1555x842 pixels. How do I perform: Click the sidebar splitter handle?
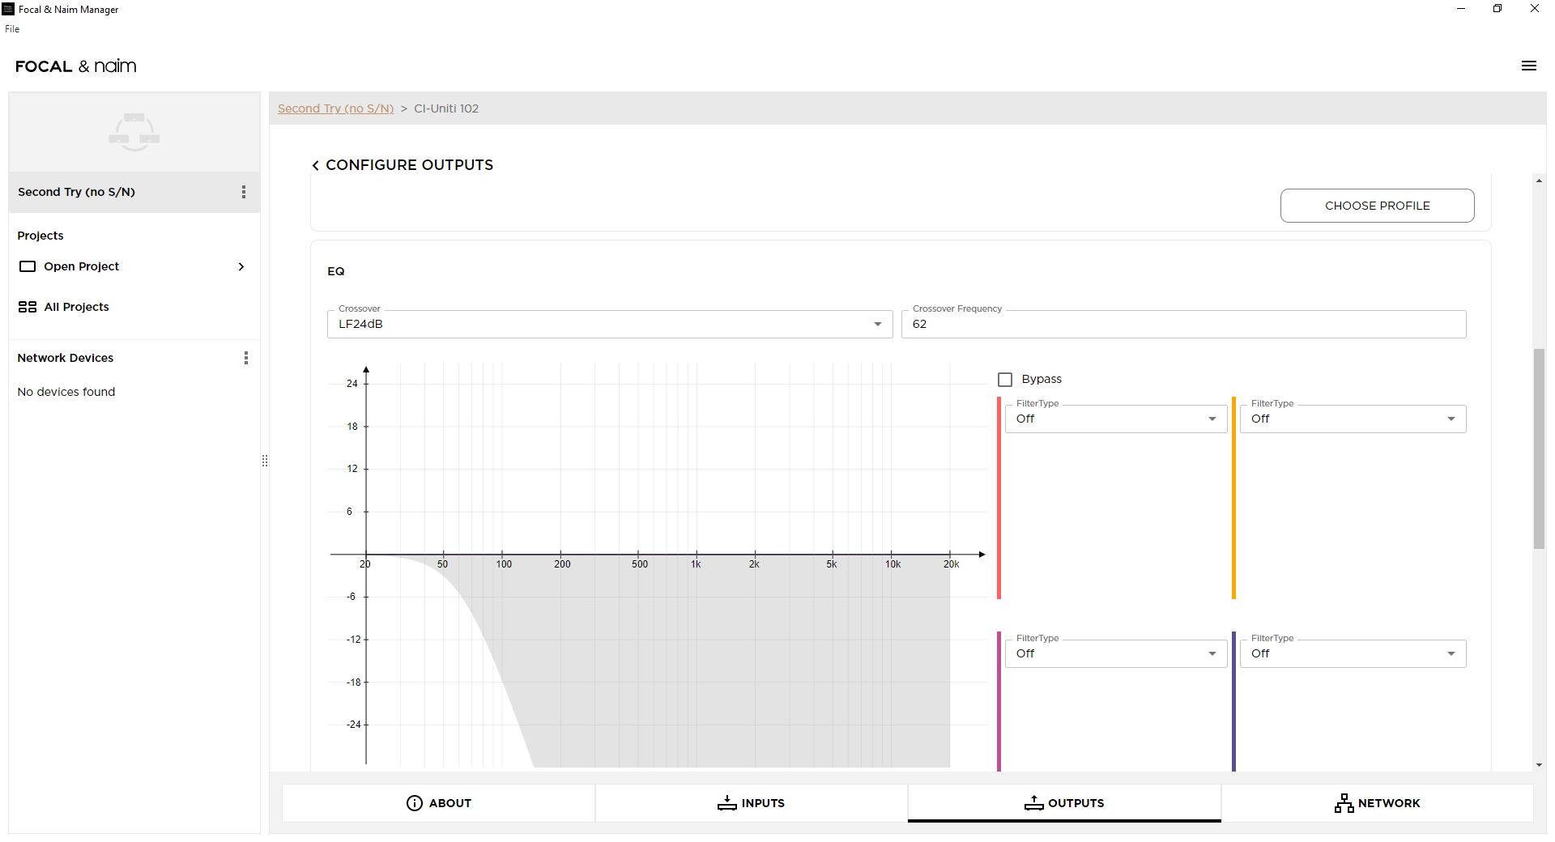pos(265,461)
